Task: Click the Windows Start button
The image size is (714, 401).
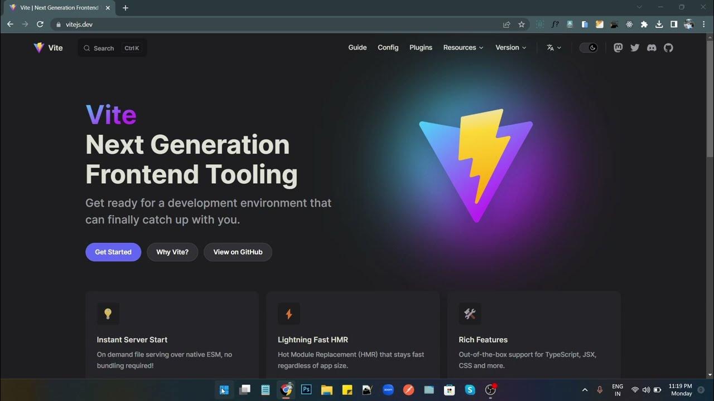Action: click(224, 390)
